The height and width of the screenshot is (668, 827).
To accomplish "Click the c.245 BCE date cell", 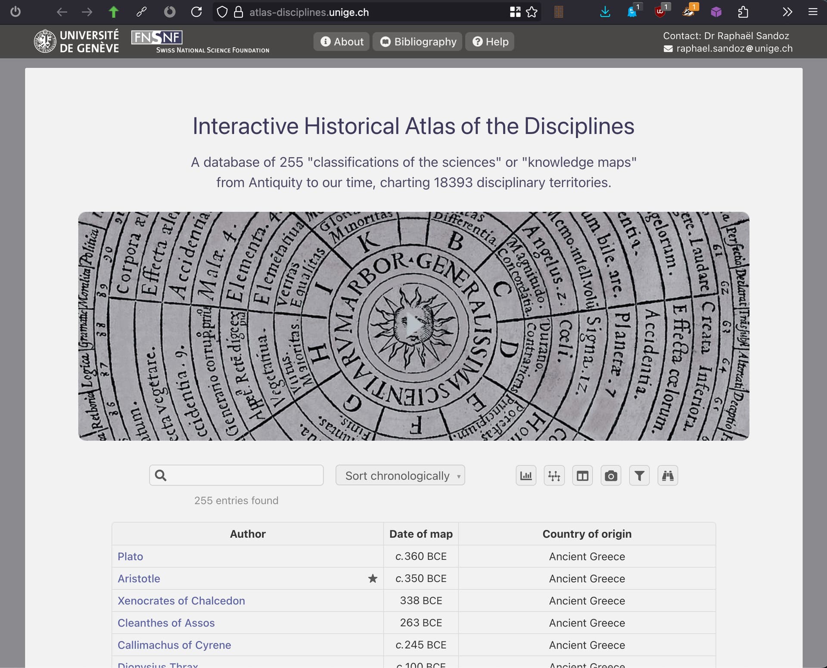I will (421, 645).
